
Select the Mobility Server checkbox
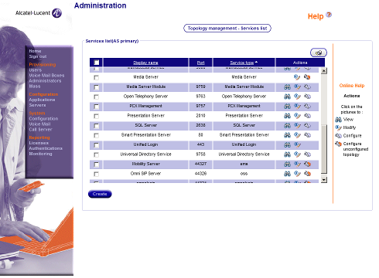coord(96,164)
